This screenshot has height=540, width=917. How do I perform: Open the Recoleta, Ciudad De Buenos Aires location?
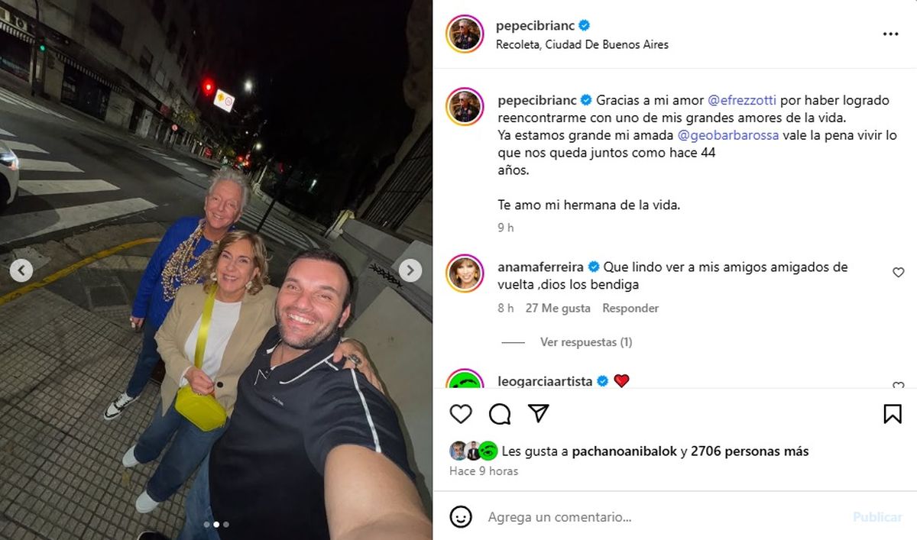point(582,44)
